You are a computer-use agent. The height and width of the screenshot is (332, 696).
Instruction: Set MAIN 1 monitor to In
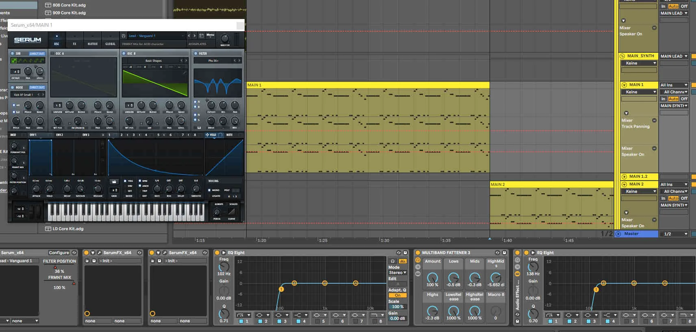pyautogui.click(x=663, y=99)
